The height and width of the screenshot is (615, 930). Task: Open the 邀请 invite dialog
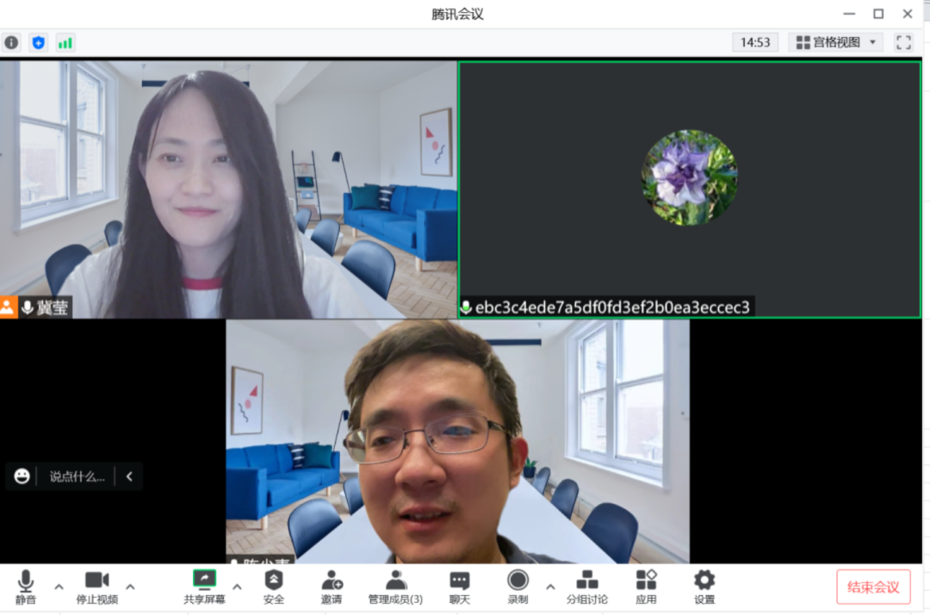point(332,587)
